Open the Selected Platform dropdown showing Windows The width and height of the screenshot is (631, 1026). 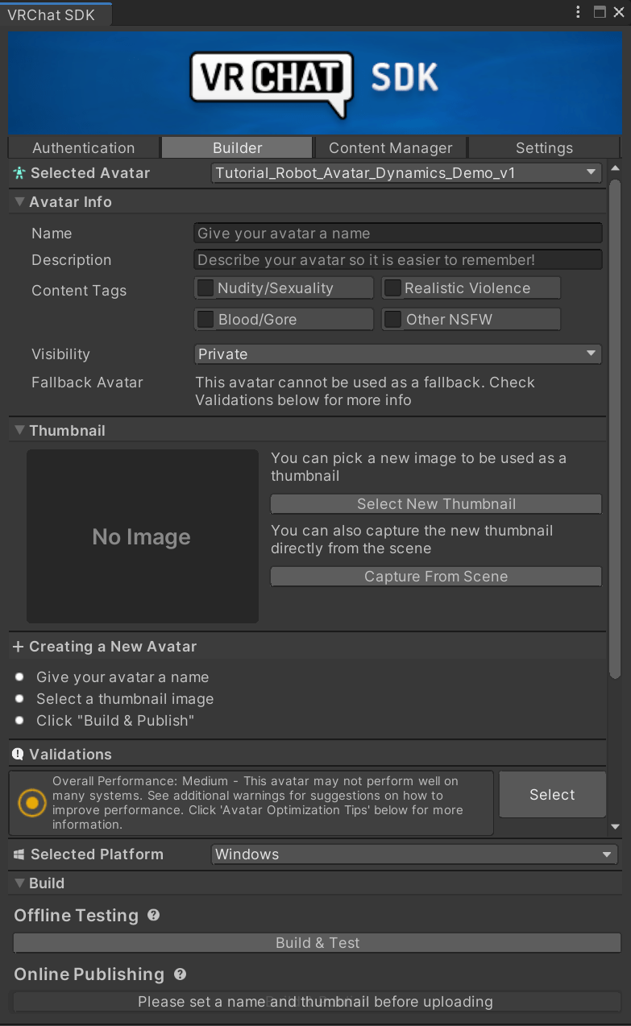[414, 854]
